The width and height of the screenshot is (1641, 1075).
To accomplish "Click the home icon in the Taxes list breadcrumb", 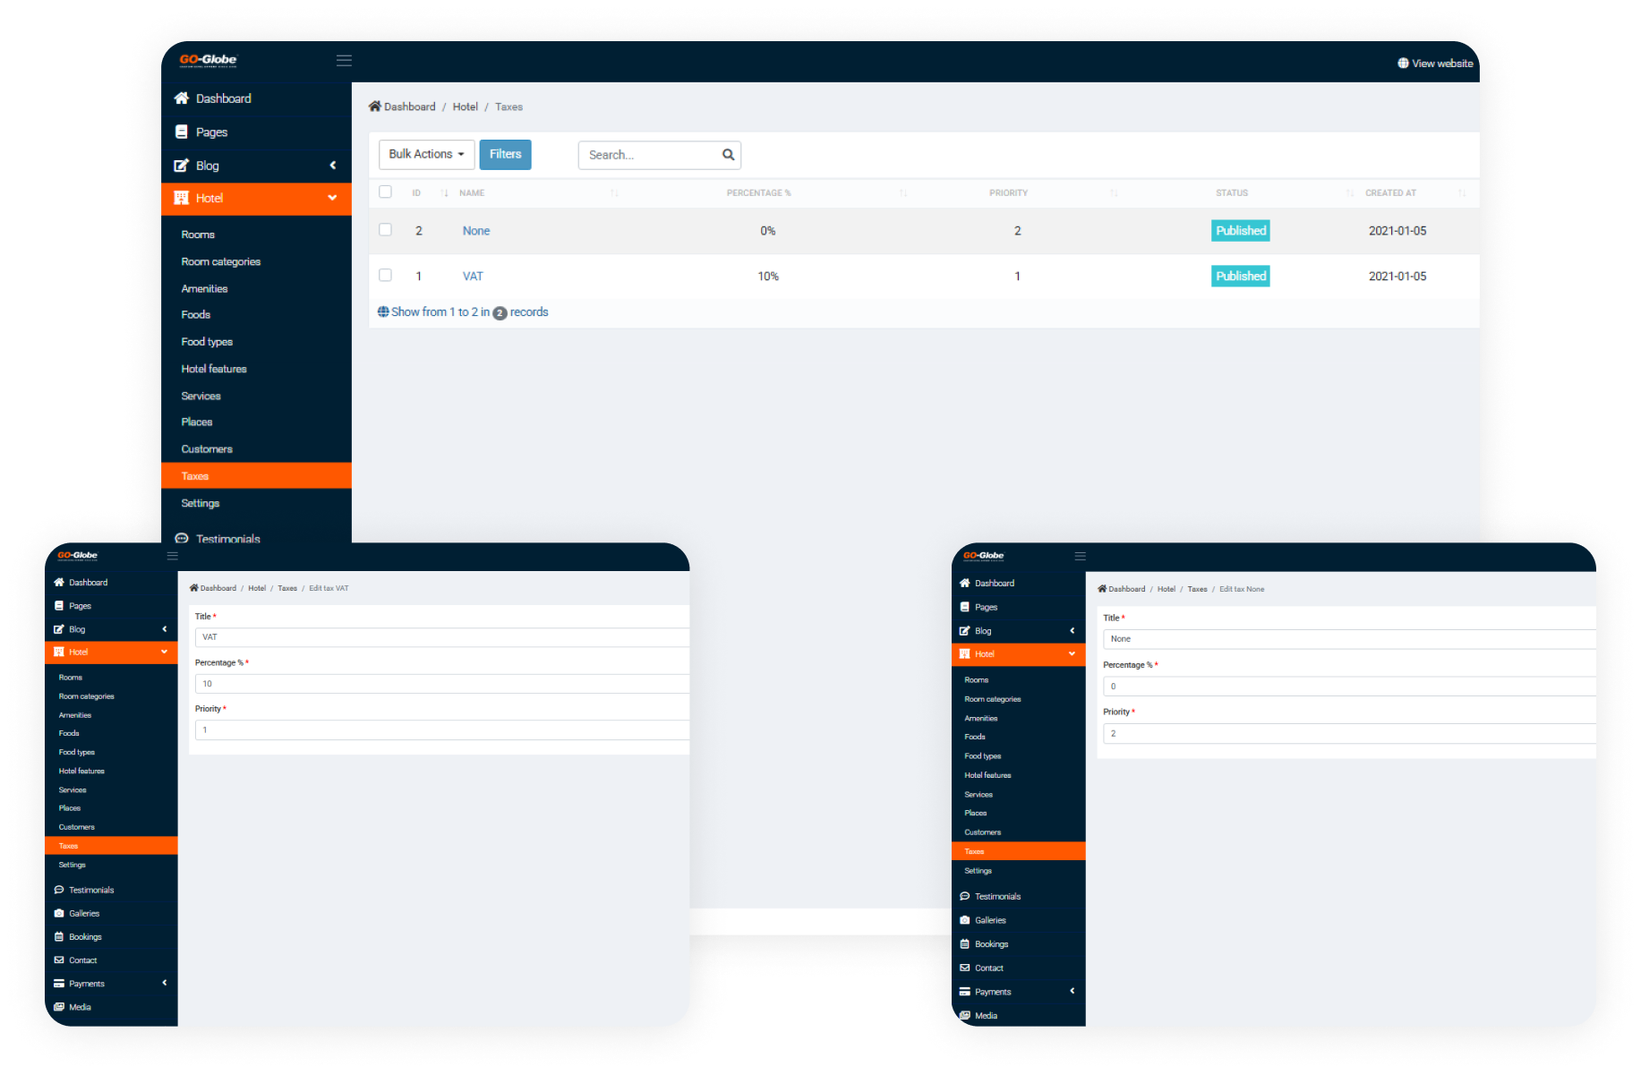I will point(375,107).
